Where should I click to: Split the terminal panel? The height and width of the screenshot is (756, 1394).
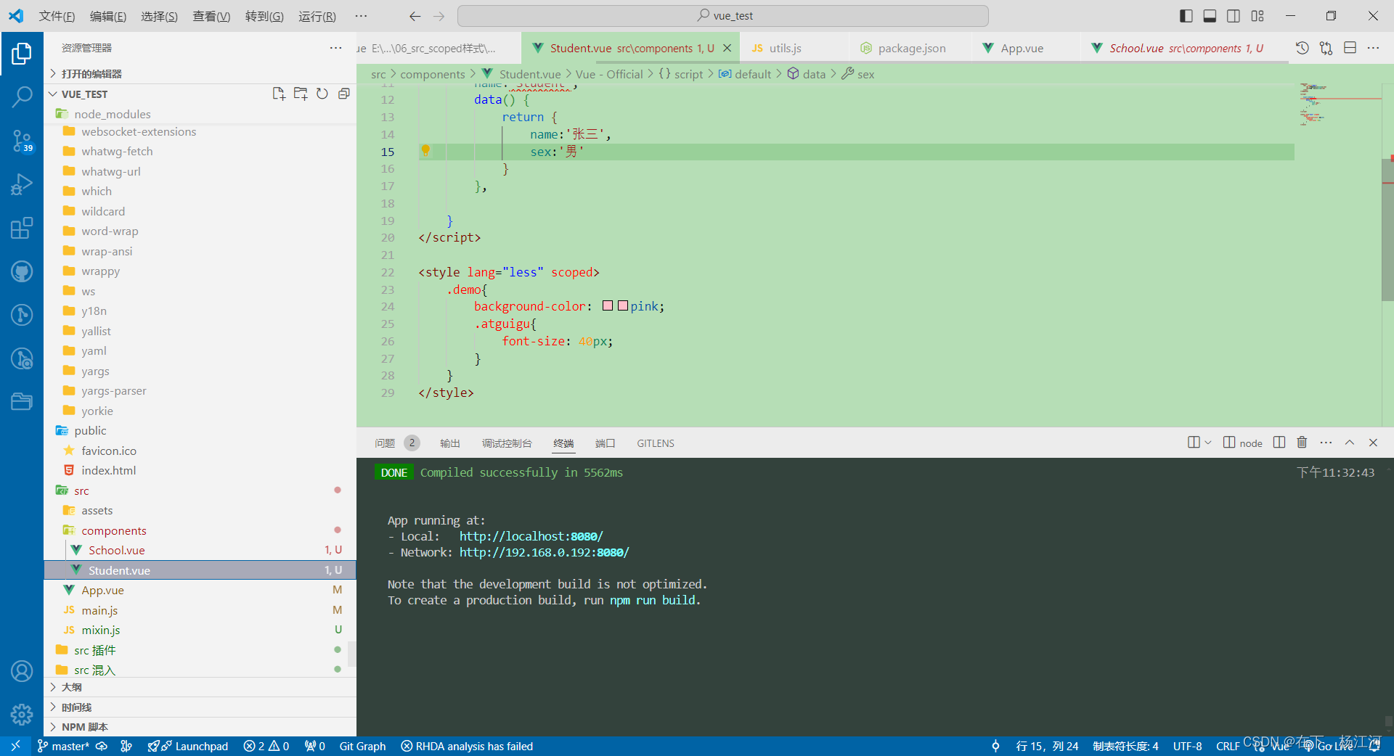pyautogui.click(x=1279, y=443)
